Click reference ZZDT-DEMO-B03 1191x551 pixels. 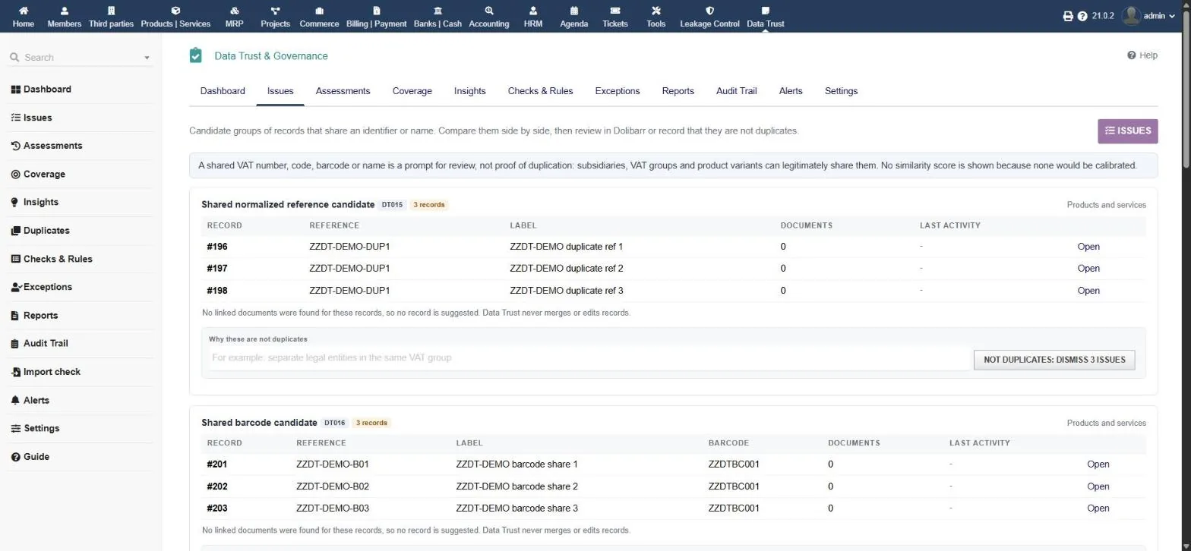click(333, 508)
